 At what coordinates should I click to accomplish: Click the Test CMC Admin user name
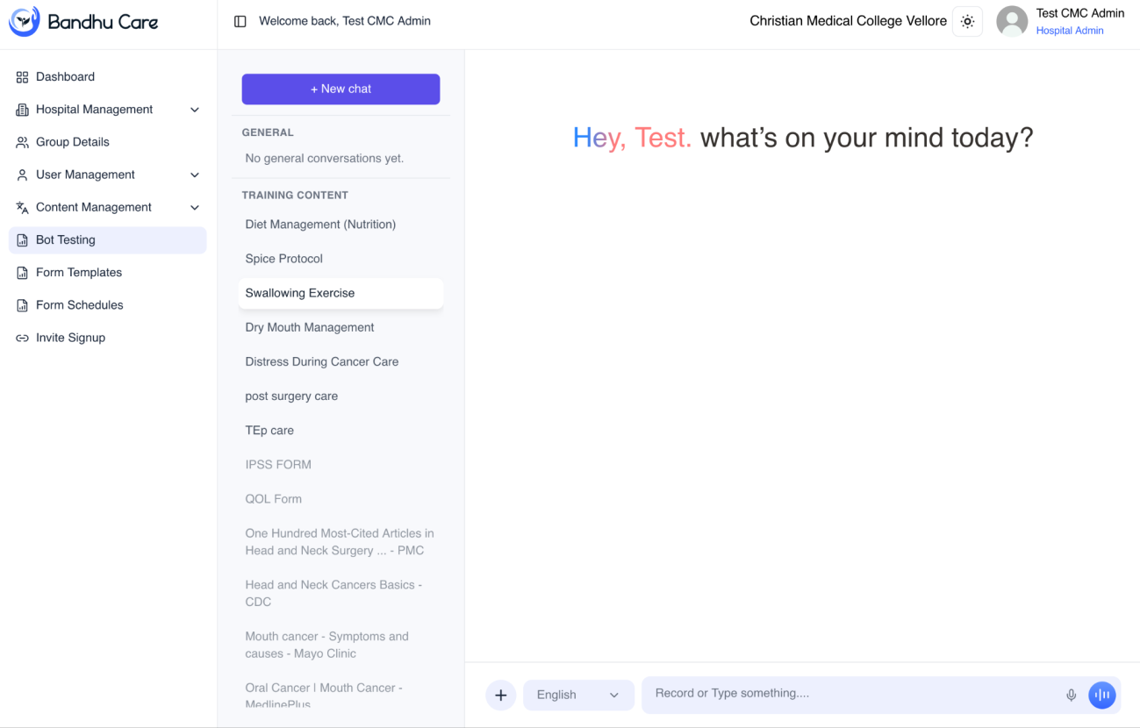[1080, 13]
